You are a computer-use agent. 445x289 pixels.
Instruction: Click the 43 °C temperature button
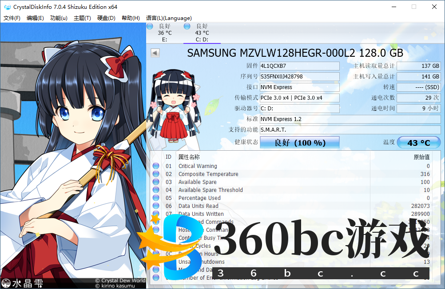[x=418, y=142]
